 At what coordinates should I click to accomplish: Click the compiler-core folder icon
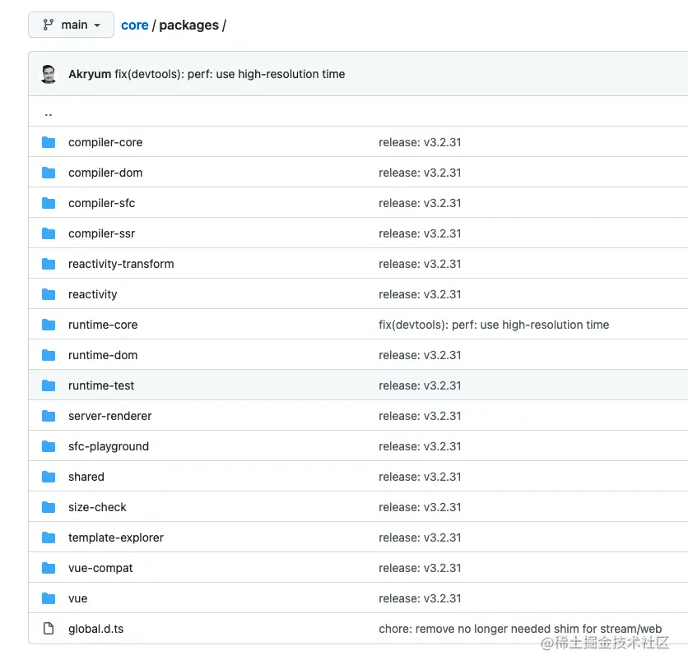click(49, 142)
